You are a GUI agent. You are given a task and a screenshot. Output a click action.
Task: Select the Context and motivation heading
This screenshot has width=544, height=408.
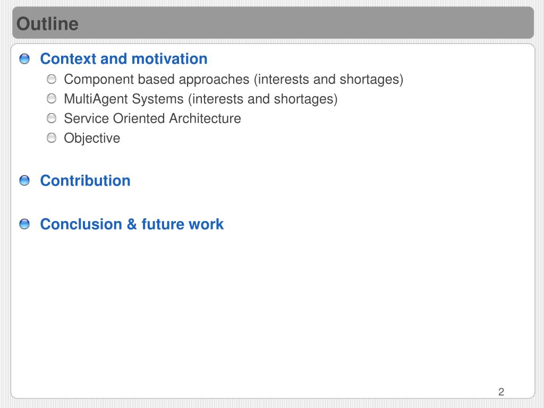pos(123,58)
